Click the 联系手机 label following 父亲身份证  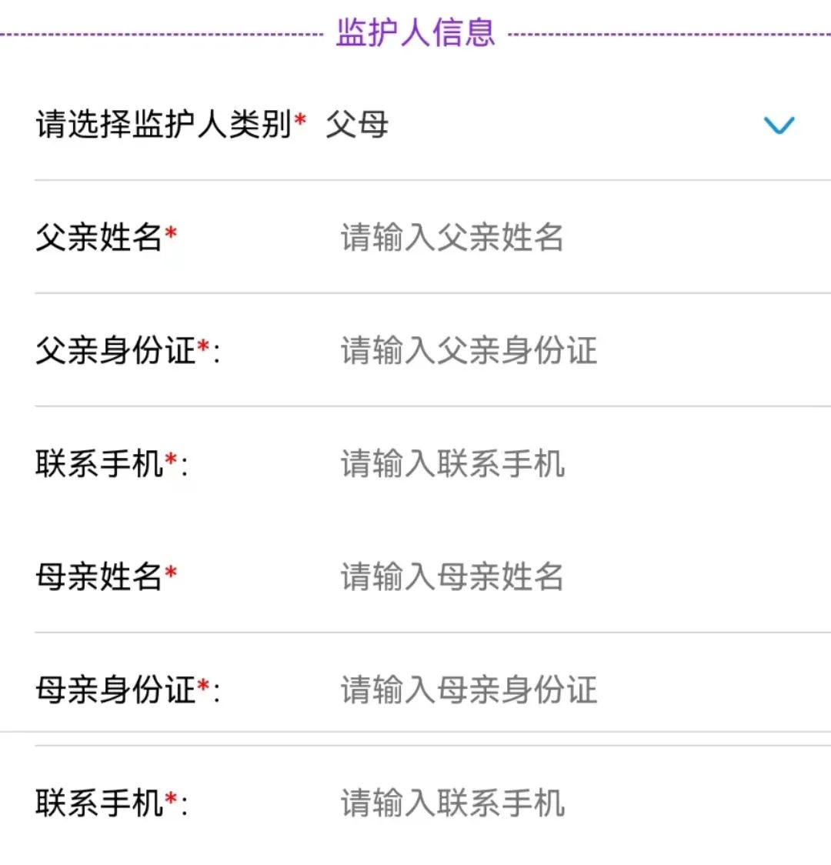pyautogui.click(x=99, y=464)
